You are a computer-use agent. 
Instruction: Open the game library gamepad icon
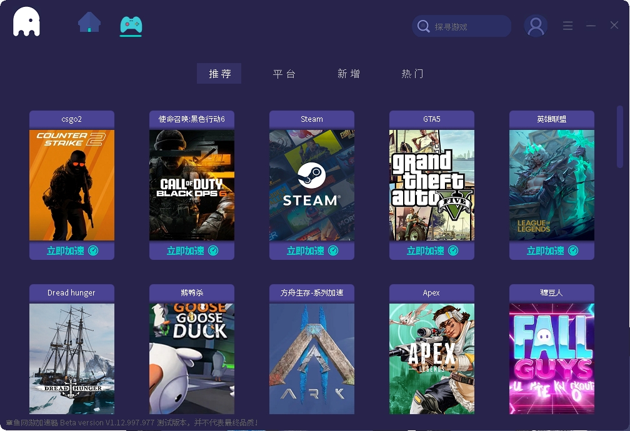pyautogui.click(x=131, y=26)
